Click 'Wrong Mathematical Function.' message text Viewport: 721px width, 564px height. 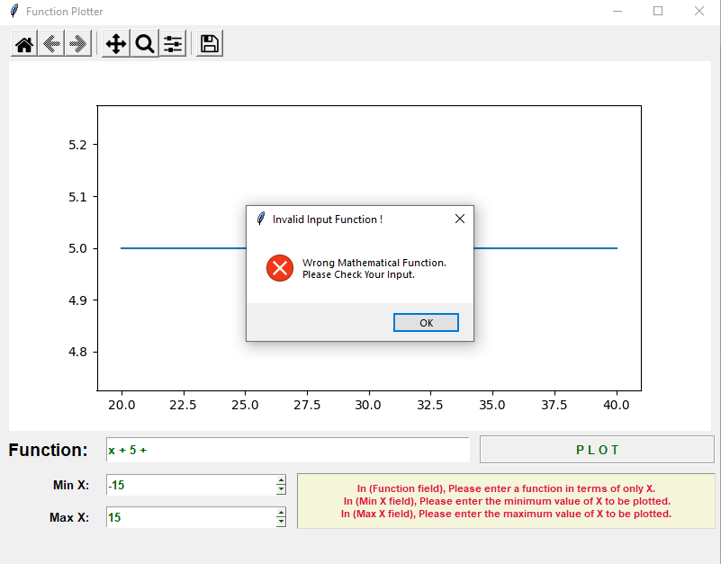coord(374,263)
